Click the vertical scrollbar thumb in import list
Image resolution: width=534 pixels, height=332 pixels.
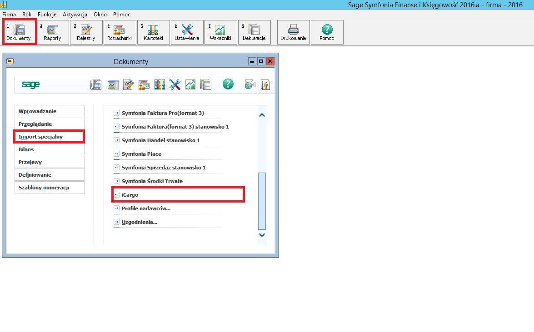(262, 201)
